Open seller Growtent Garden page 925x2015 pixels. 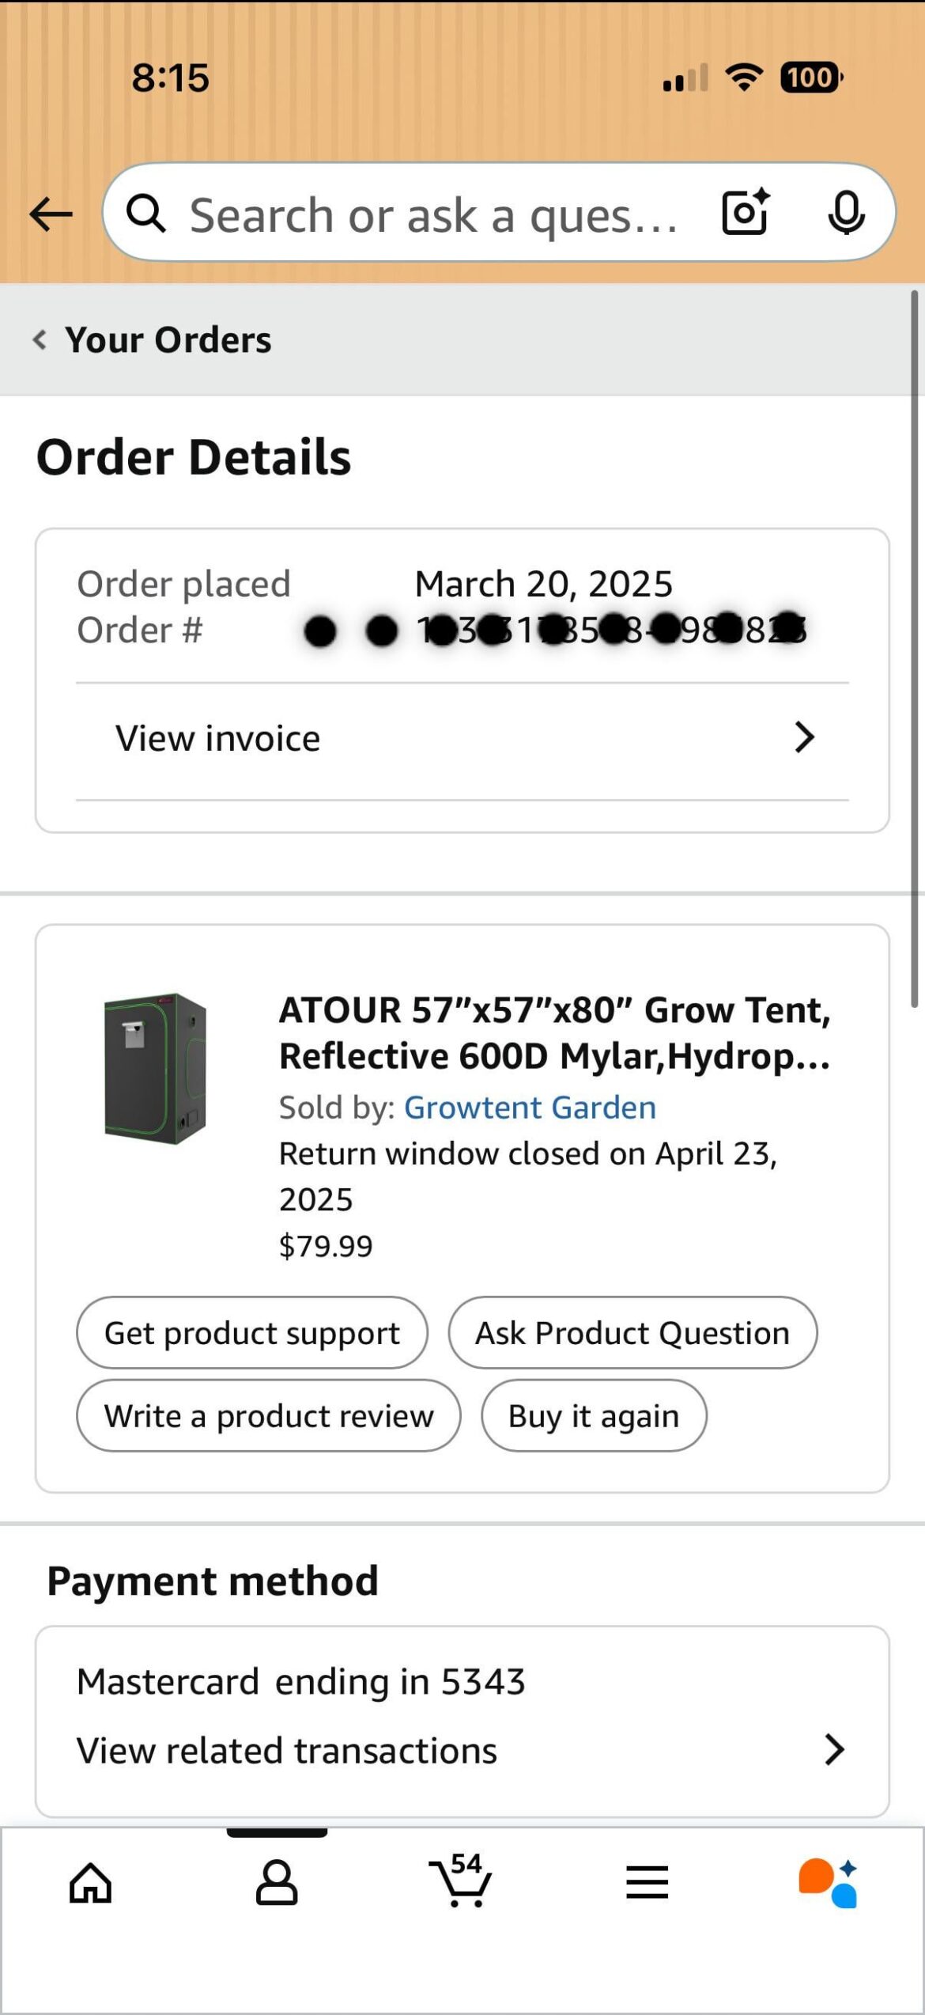pyautogui.click(x=530, y=1107)
